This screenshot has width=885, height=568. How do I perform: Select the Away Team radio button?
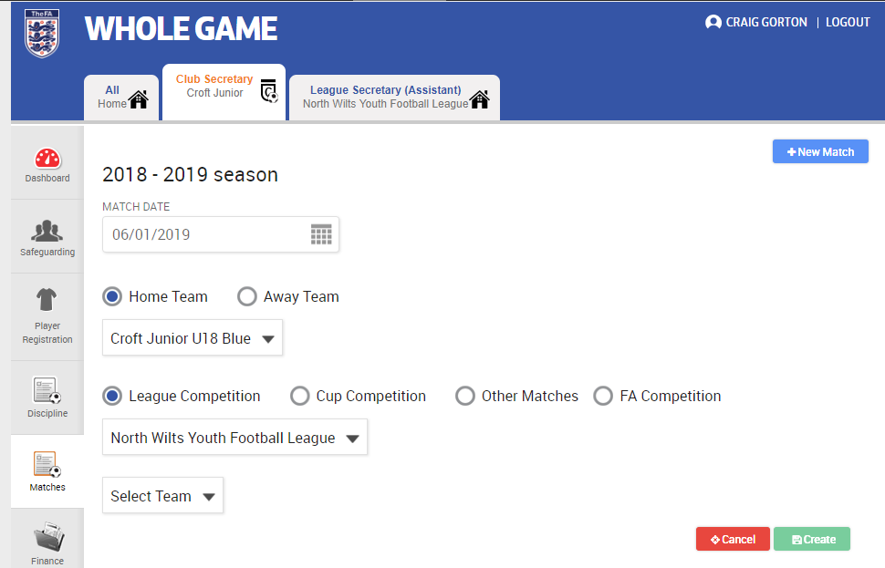click(246, 296)
